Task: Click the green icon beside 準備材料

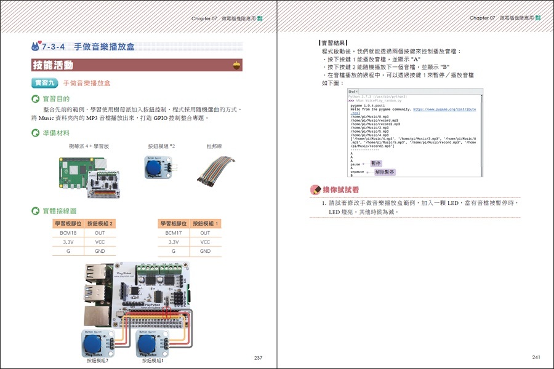Action: 36,133
